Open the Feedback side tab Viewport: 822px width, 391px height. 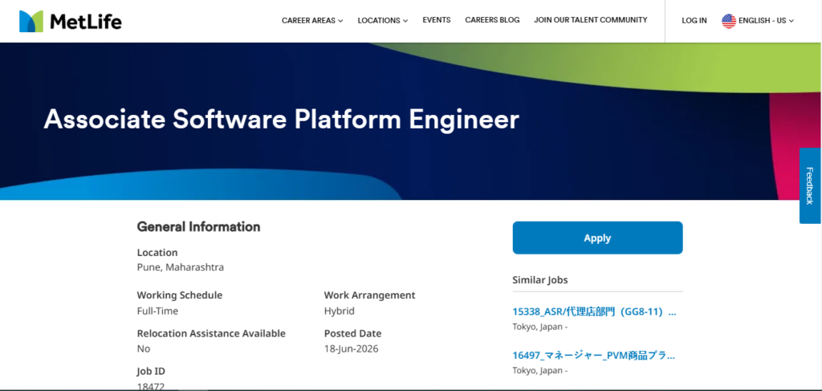[811, 185]
